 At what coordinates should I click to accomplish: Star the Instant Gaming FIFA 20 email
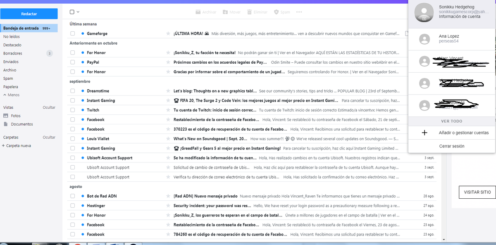168,101
